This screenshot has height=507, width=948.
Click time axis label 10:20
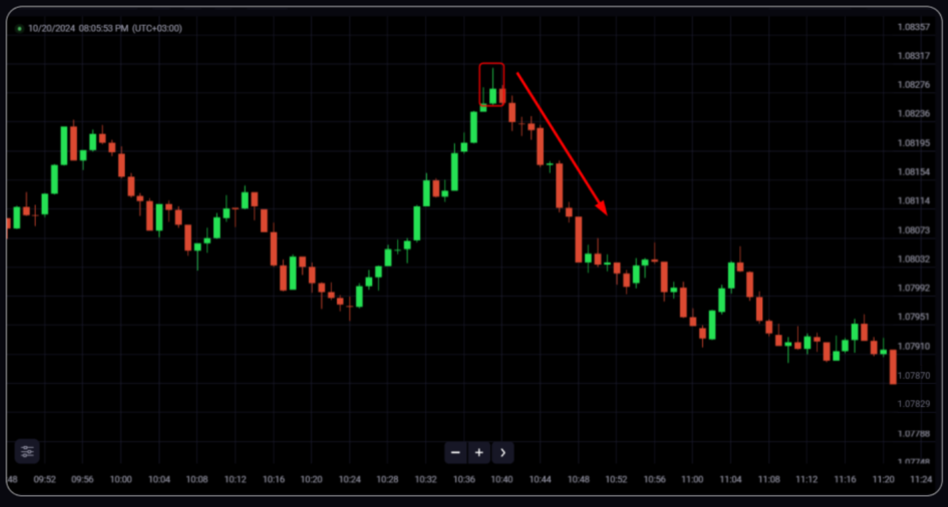tap(311, 480)
